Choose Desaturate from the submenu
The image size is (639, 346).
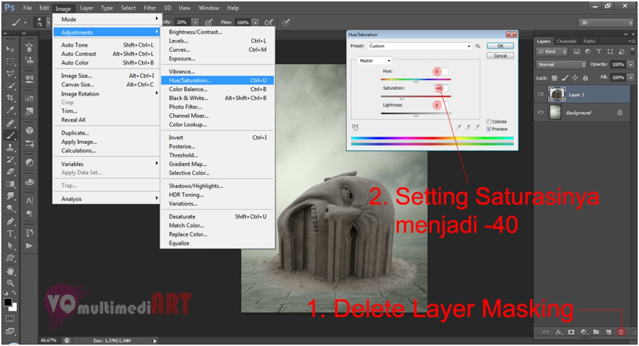[x=218, y=216]
